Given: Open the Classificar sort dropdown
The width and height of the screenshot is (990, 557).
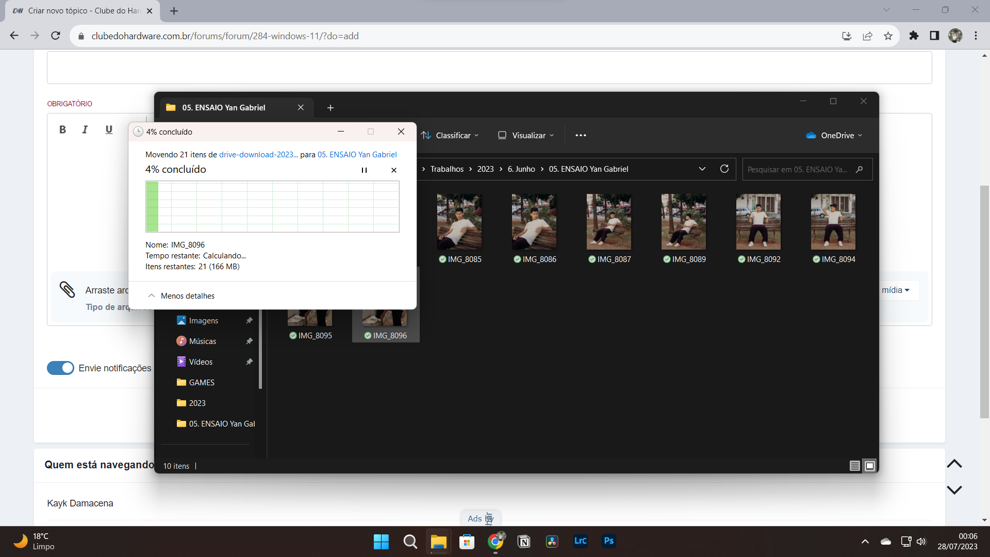Looking at the screenshot, I should coord(450,136).
